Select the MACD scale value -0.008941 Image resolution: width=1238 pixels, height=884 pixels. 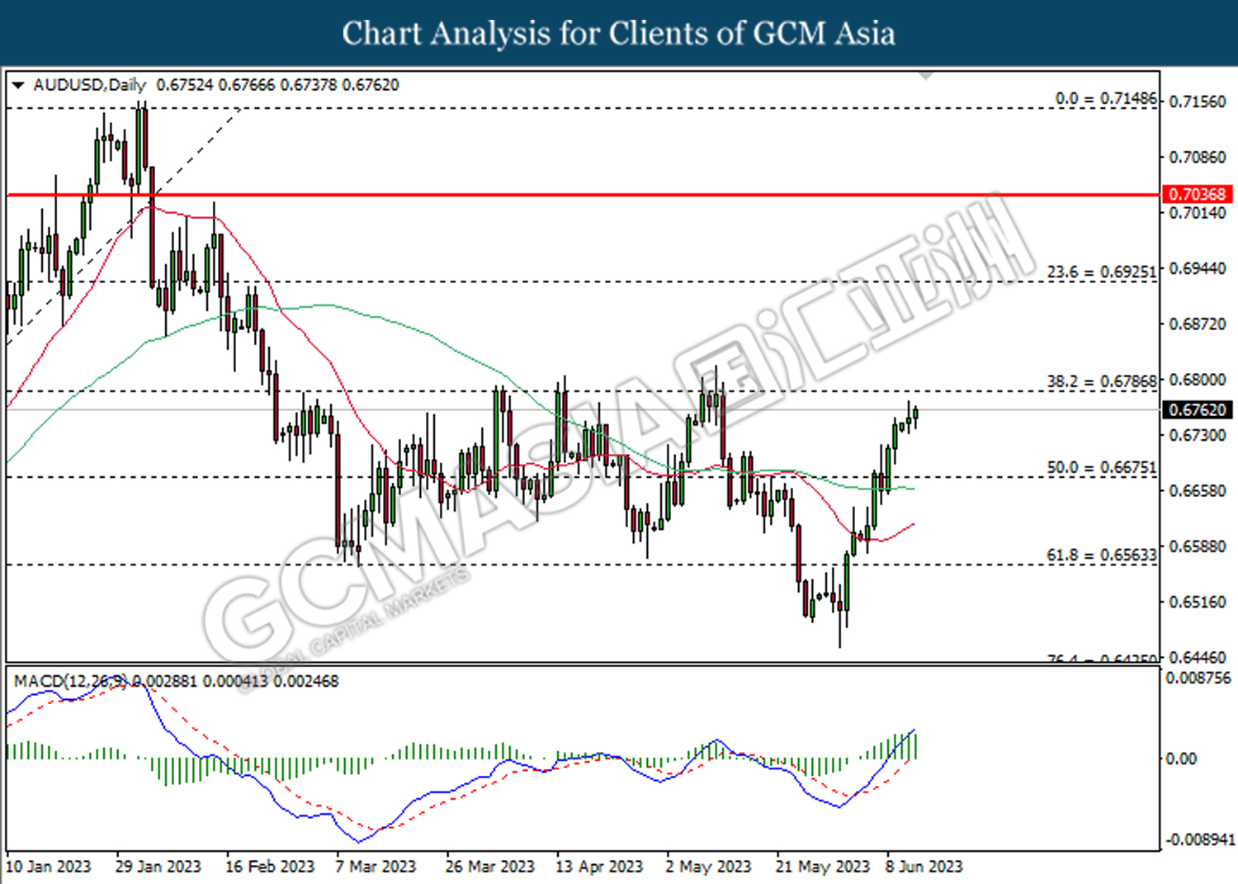point(1199,839)
